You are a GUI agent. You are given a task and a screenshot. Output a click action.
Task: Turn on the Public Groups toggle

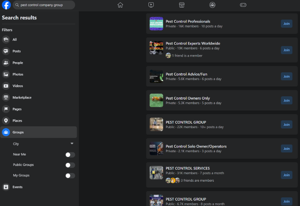[x=70, y=165]
